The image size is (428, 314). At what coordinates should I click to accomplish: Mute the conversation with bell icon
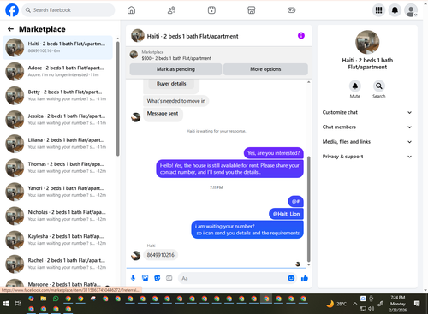[355, 86]
